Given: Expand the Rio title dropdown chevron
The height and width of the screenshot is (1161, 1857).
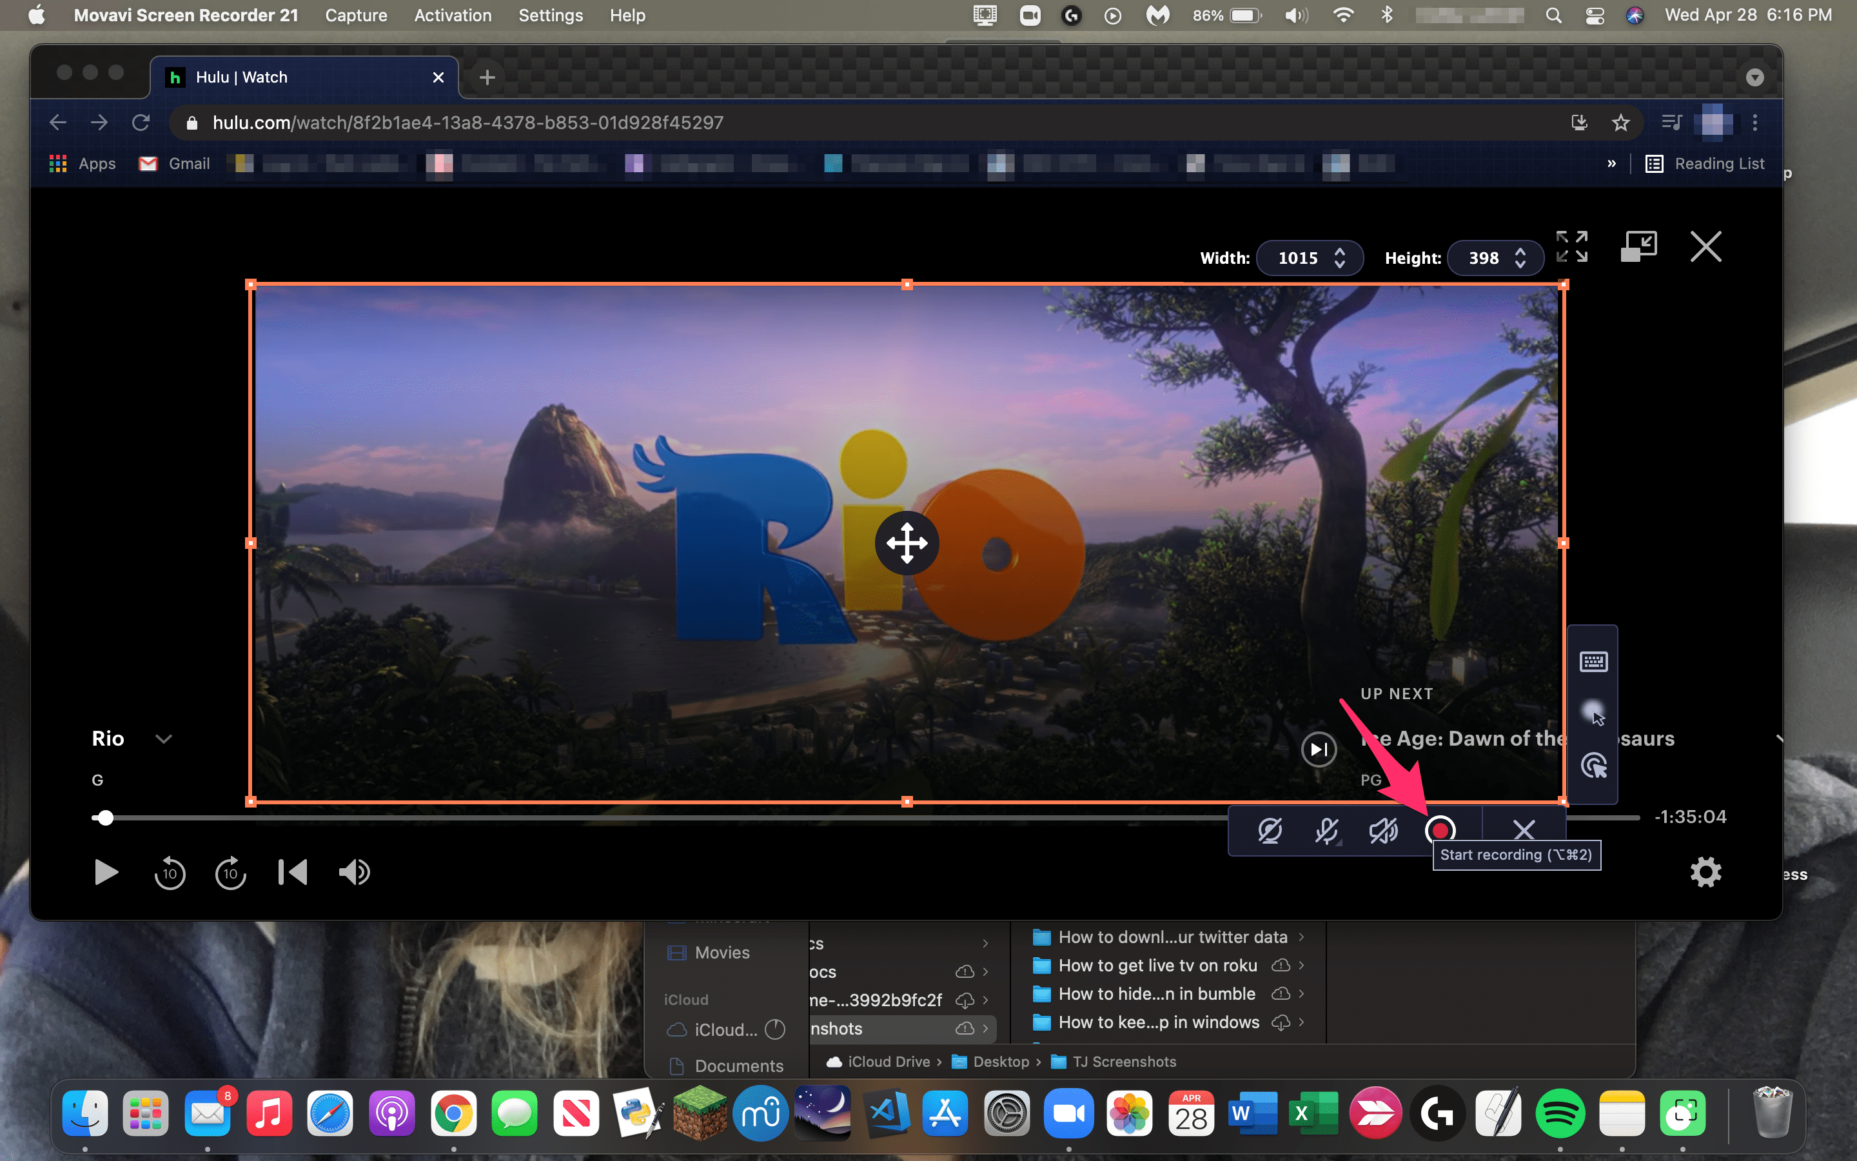Looking at the screenshot, I should tap(163, 739).
